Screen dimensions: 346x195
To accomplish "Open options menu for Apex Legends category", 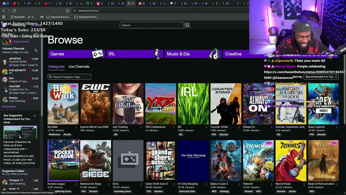I will 337,127.
